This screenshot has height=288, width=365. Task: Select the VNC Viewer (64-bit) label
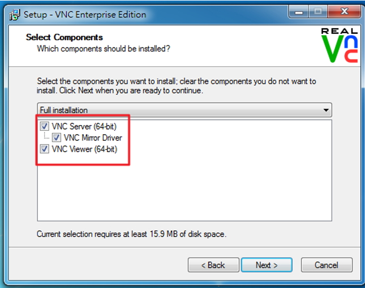[x=84, y=149]
